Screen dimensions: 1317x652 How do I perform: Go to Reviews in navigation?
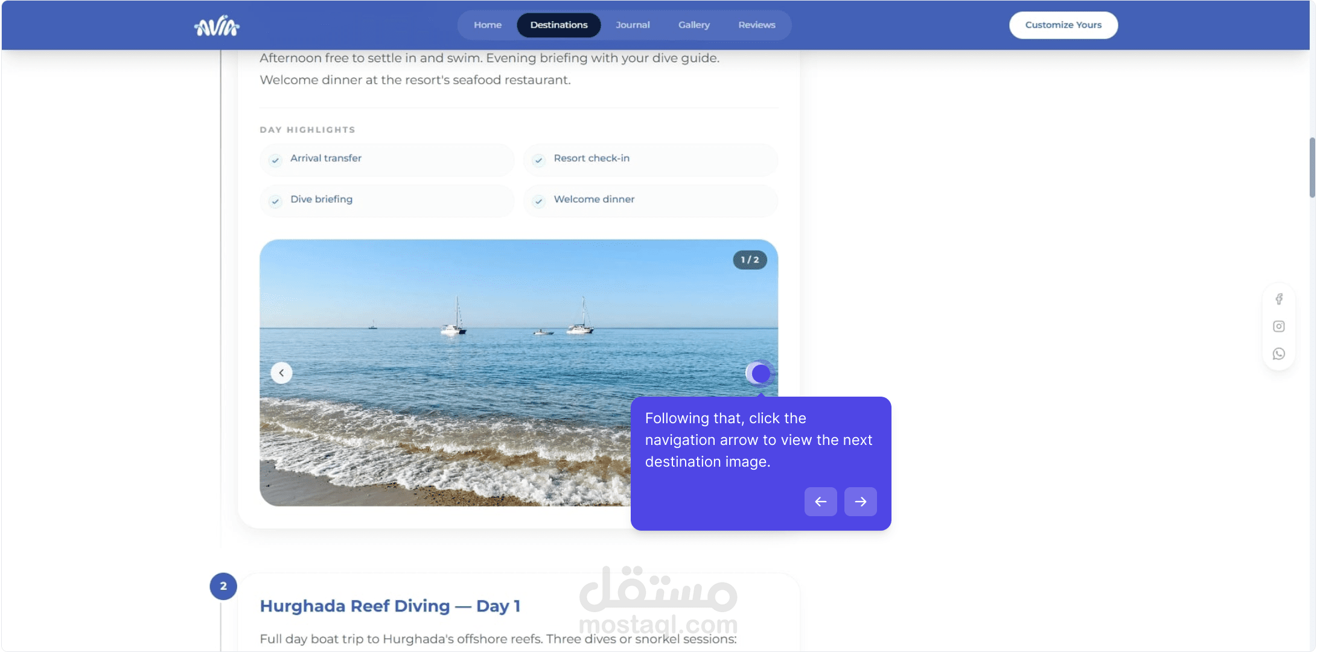click(756, 25)
